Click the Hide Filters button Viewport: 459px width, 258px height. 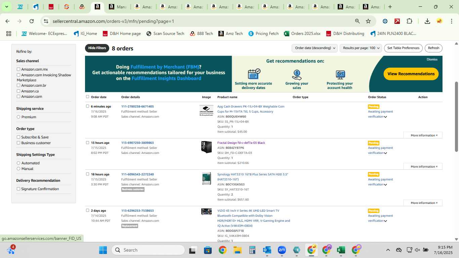pos(97,48)
